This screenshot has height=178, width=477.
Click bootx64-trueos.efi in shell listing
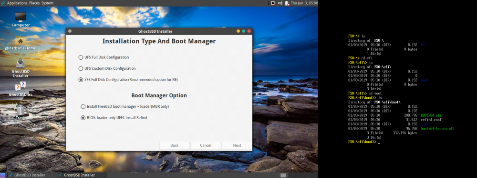437,129
